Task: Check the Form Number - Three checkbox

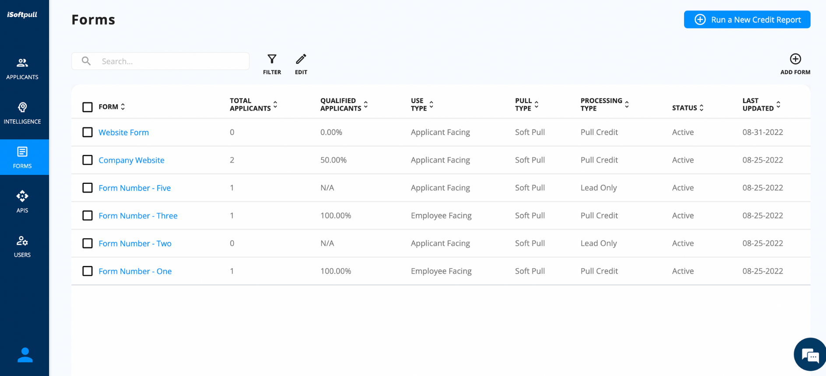Action: tap(88, 215)
